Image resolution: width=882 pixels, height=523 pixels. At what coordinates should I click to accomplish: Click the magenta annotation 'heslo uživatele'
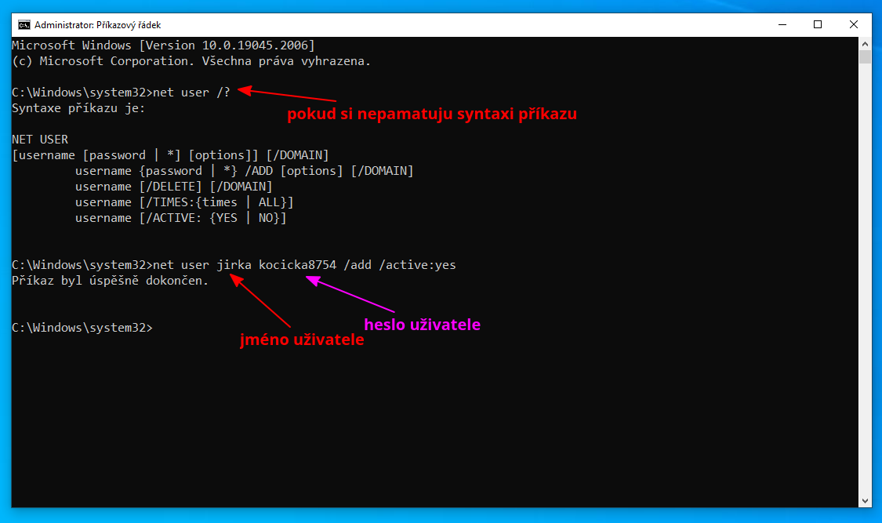tap(422, 325)
